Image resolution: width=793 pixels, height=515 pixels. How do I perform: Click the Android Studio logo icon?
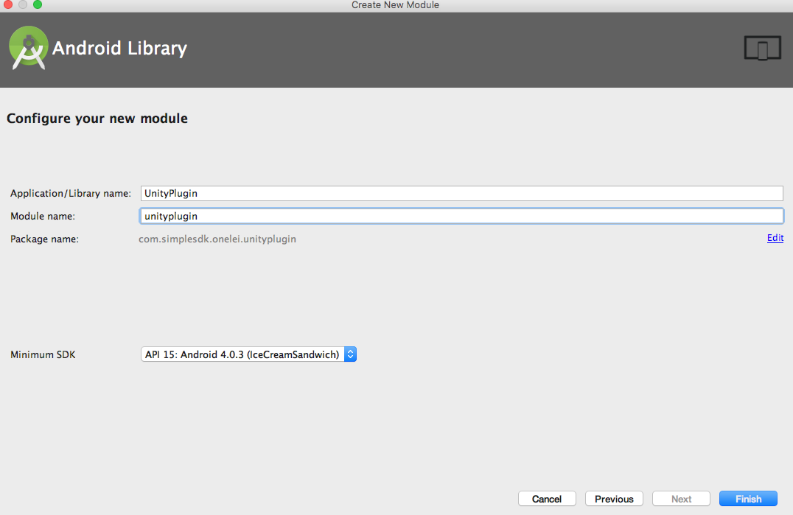(28, 48)
